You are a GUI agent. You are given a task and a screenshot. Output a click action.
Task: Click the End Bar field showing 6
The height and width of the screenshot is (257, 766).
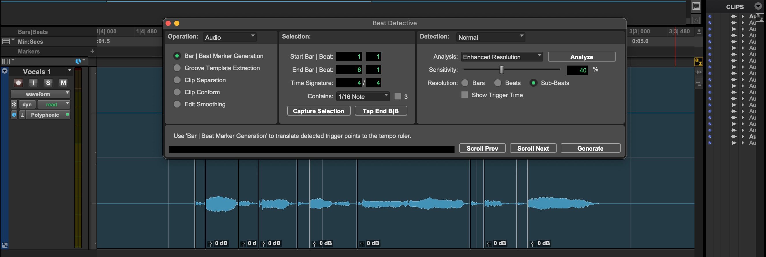[349, 70]
